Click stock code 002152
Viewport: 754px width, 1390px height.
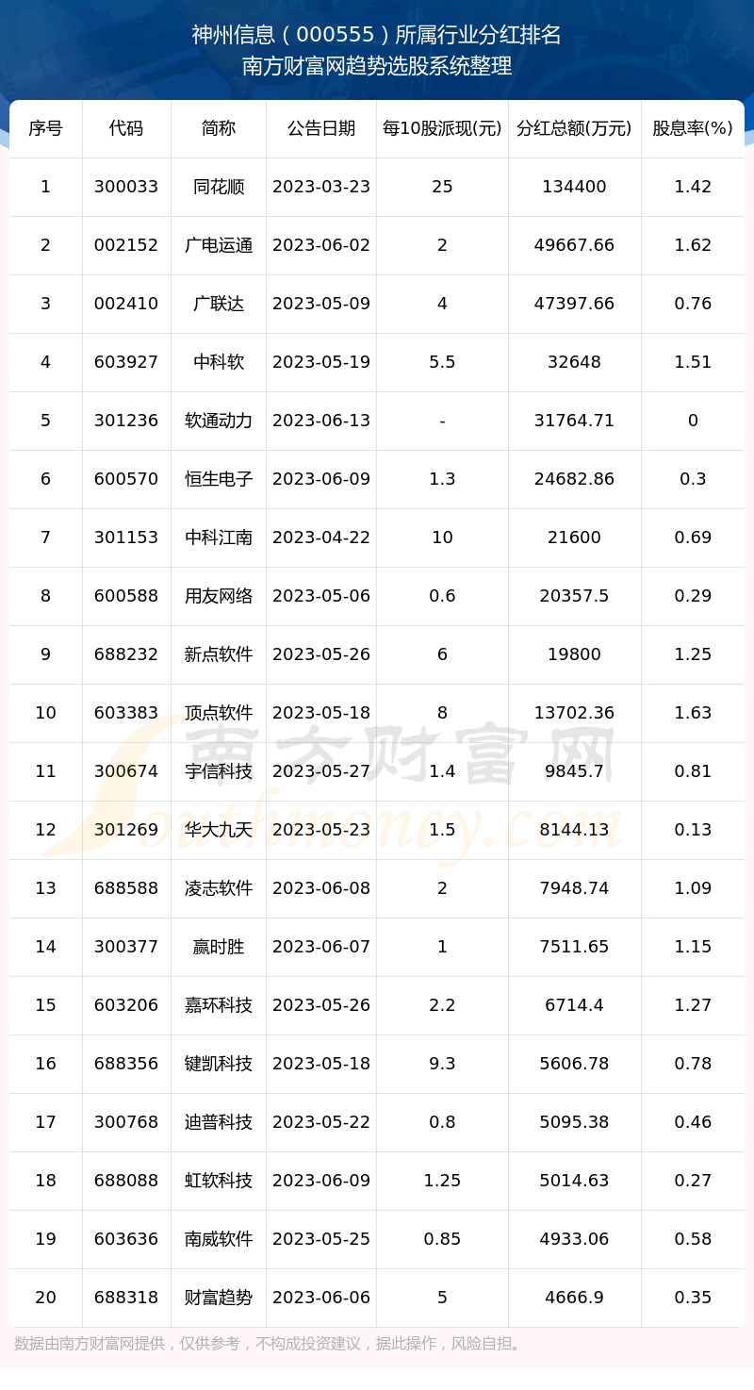click(x=126, y=245)
